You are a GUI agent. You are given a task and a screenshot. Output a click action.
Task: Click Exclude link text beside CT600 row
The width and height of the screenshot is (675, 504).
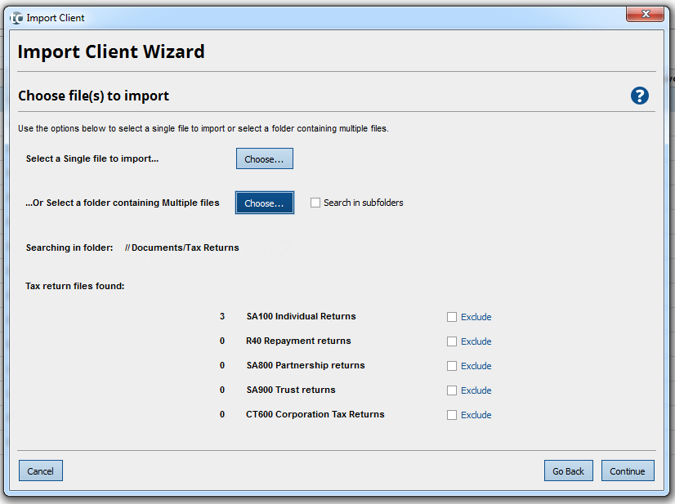476,415
